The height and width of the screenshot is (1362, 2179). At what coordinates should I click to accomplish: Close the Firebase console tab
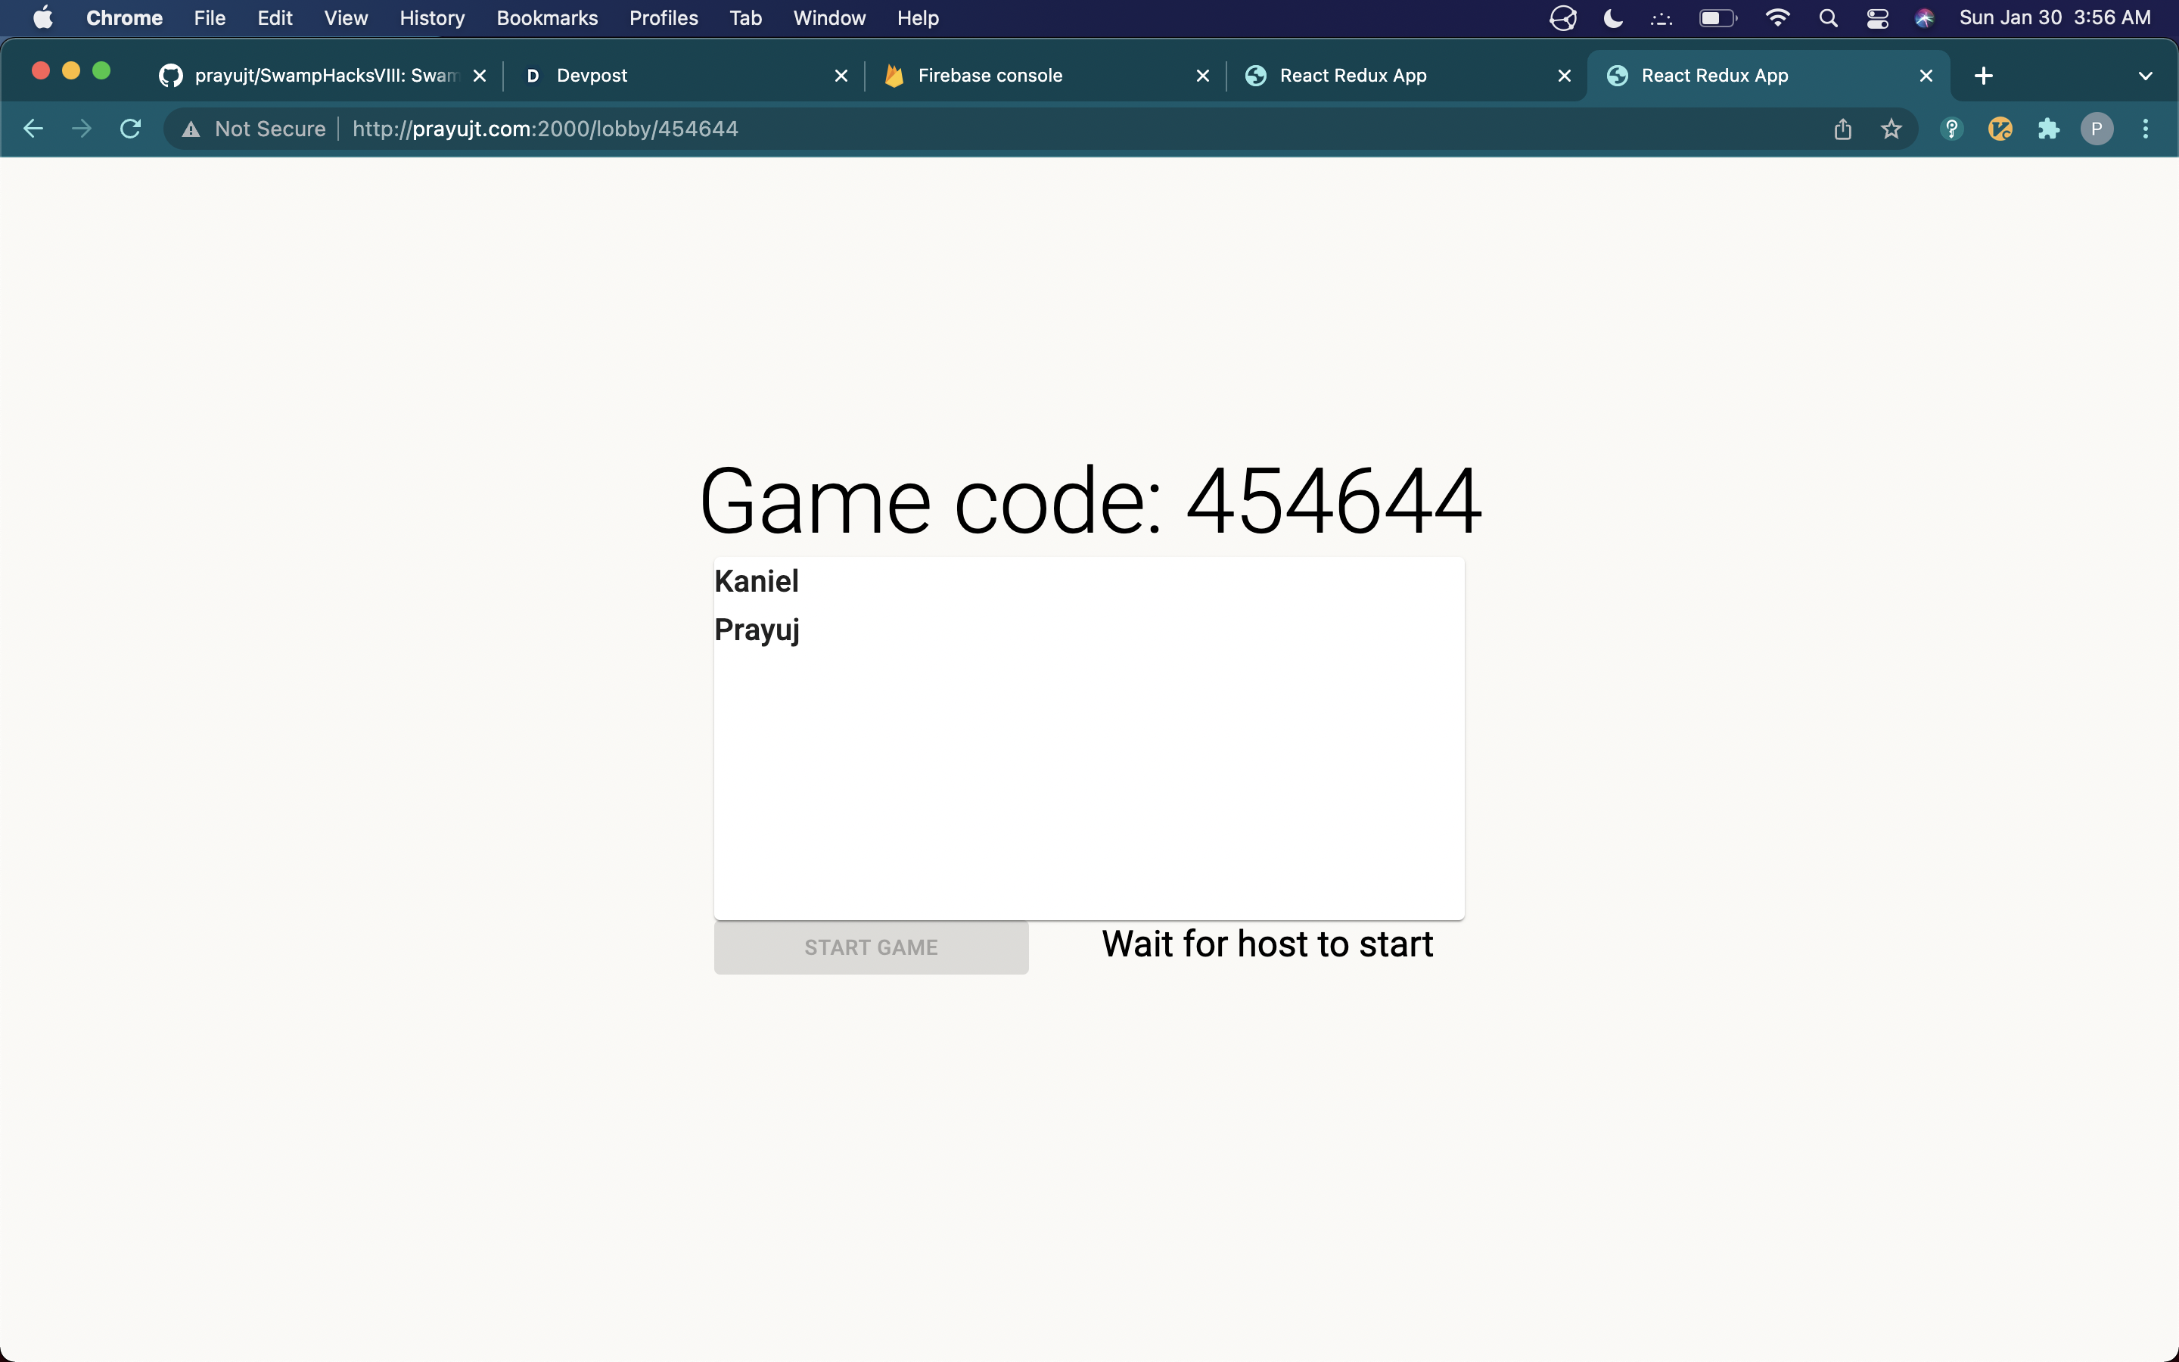coord(1202,76)
